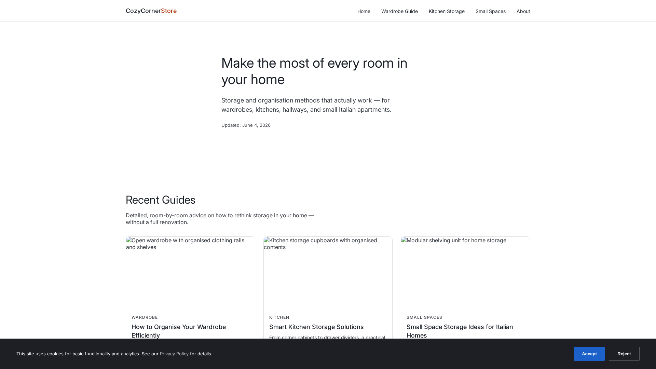This screenshot has height=369, width=656.
Task: Click the 'Updated: June 4, 2026' text
Action: pos(246,125)
